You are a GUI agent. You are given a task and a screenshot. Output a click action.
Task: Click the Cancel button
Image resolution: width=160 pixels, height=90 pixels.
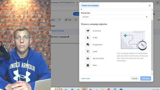click(x=134, y=78)
